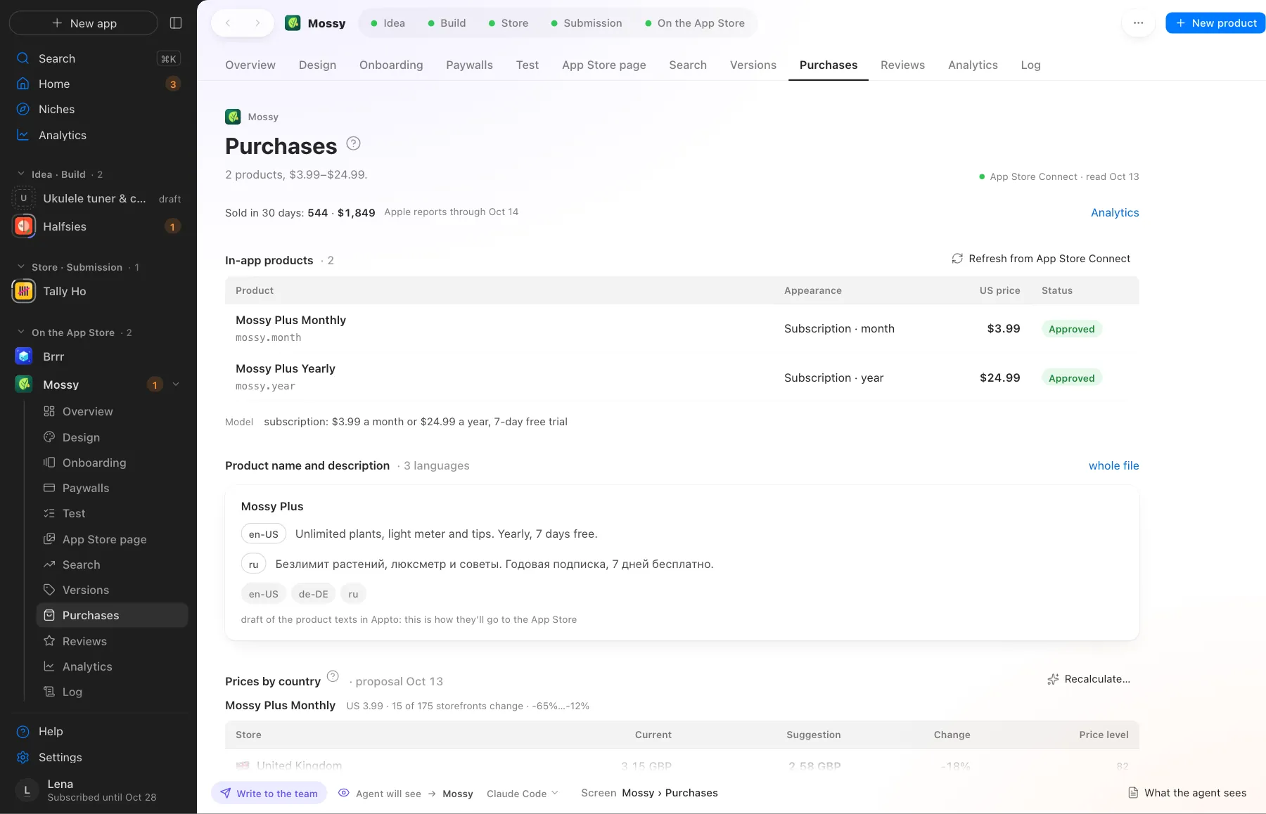Select the de-DE language chip
The height and width of the screenshot is (814, 1266).
pos(313,594)
